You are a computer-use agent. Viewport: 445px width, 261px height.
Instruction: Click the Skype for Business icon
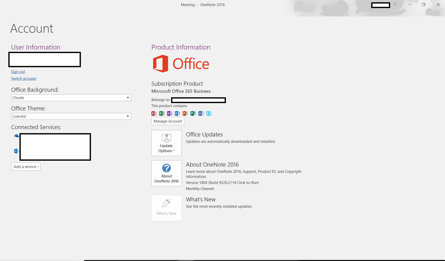209,113
